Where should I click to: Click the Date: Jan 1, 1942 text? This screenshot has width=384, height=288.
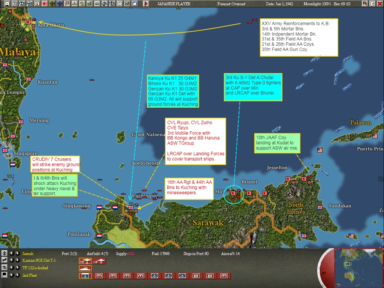pyautogui.click(x=279, y=4)
